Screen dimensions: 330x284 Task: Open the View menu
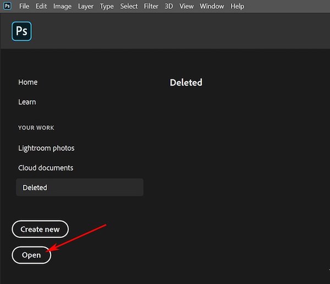pos(186,6)
